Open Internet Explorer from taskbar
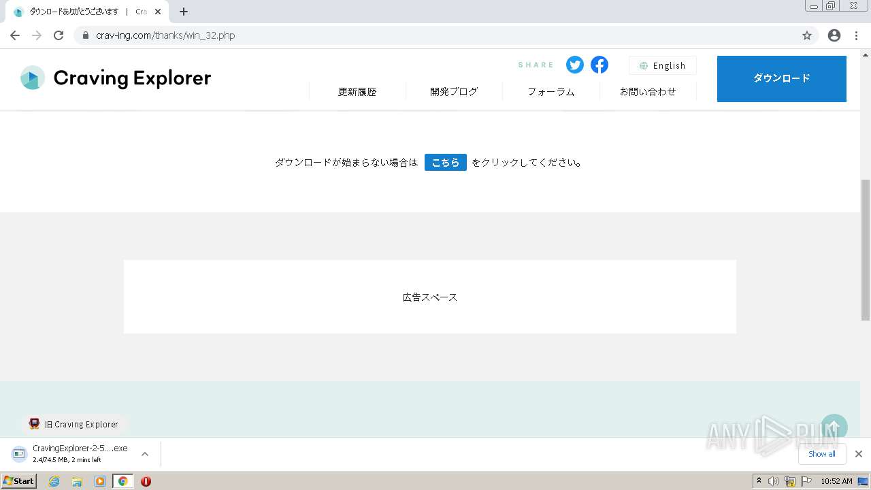The height and width of the screenshot is (490, 871). pyautogui.click(x=54, y=481)
